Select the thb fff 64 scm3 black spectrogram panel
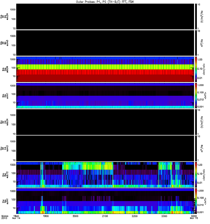This screenshot has height=224, width=210. pos(105,43)
